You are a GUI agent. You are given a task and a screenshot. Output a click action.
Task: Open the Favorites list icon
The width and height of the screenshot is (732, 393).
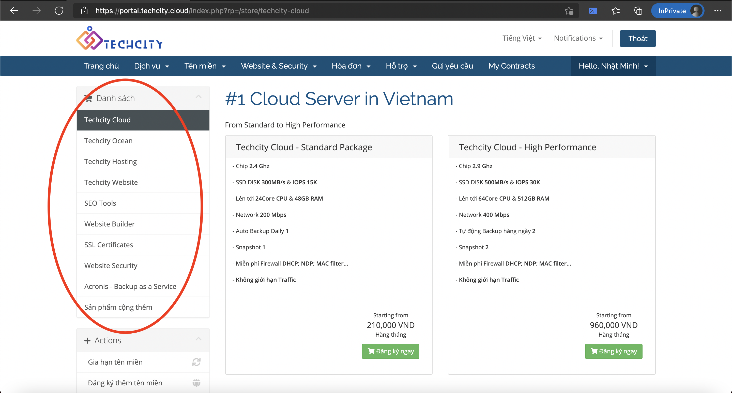(616, 11)
